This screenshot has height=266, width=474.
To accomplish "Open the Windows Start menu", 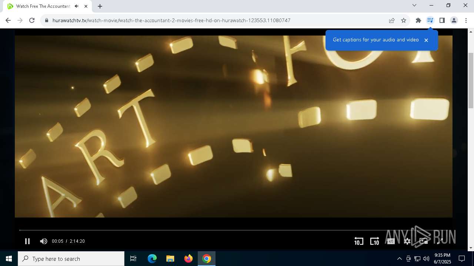I will coord(9,259).
